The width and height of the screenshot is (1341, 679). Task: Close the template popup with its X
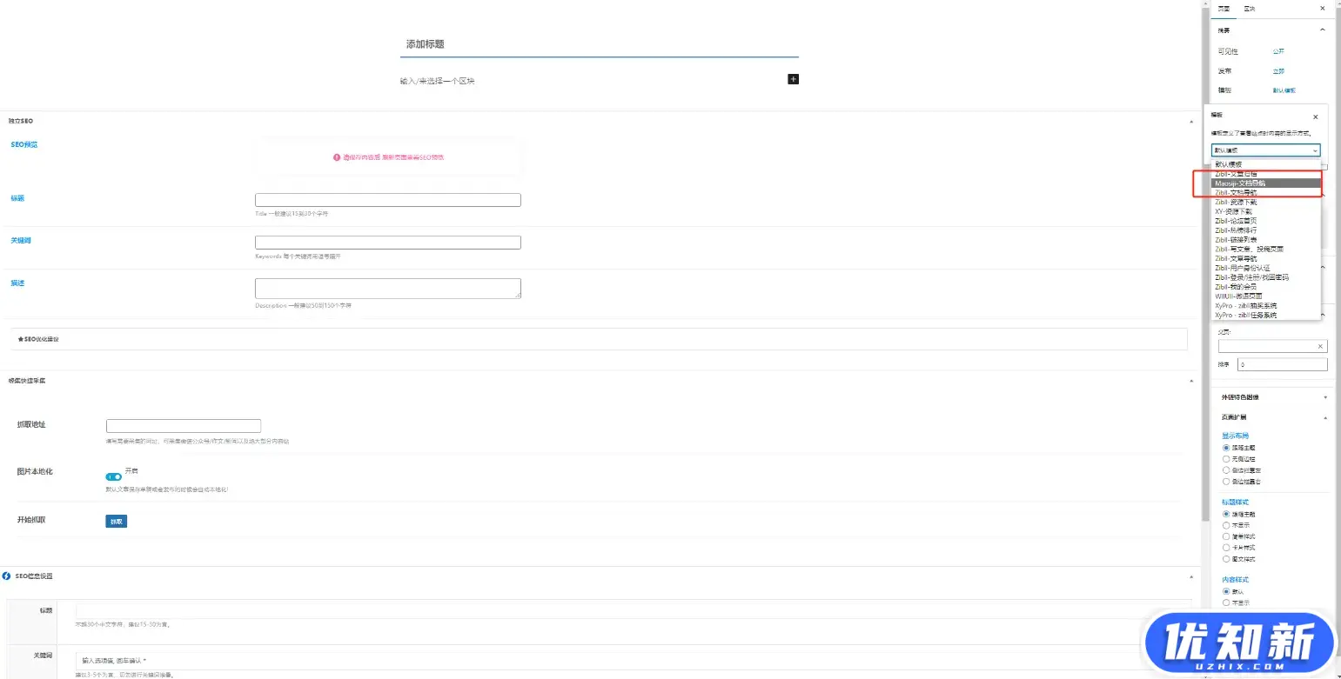(1315, 116)
